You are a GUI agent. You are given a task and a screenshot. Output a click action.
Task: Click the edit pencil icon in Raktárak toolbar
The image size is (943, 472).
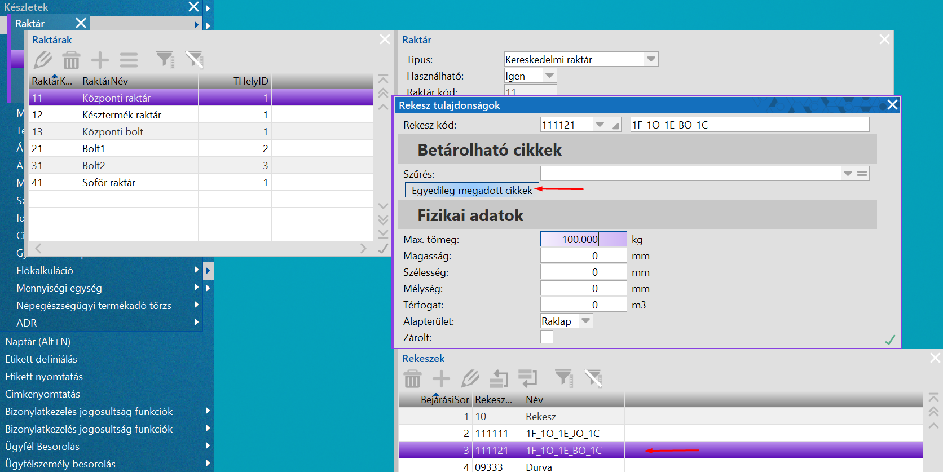[x=43, y=60]
